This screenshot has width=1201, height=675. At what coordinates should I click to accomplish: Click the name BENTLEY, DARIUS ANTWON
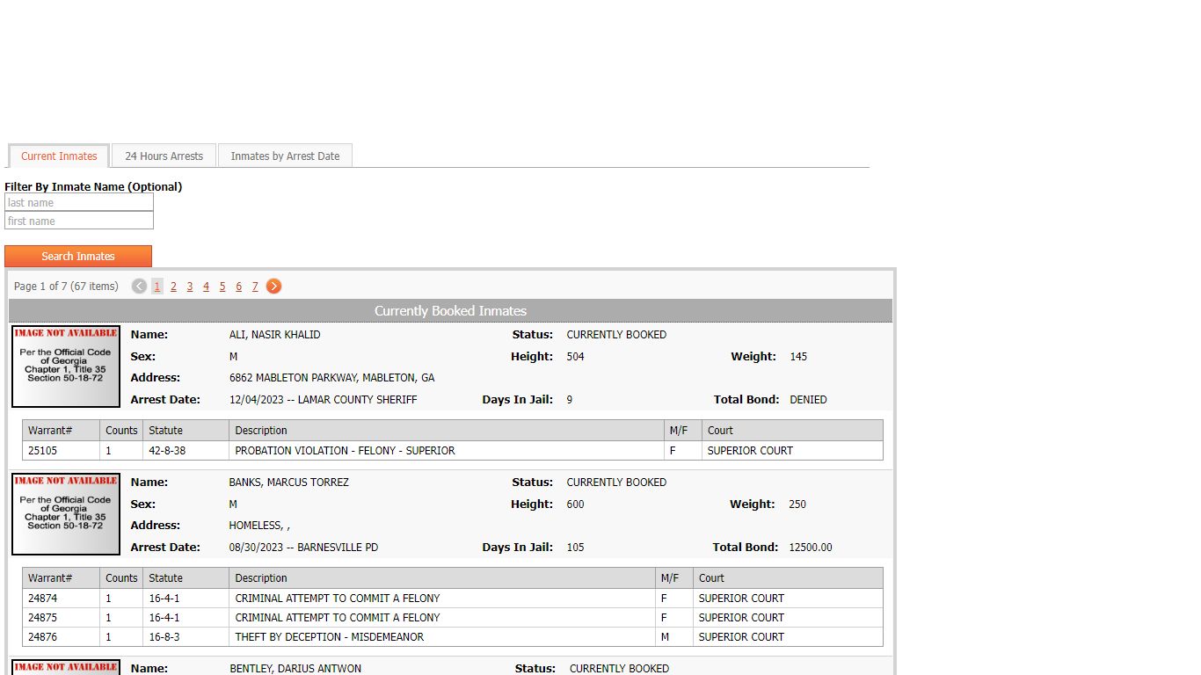(295, 669)
